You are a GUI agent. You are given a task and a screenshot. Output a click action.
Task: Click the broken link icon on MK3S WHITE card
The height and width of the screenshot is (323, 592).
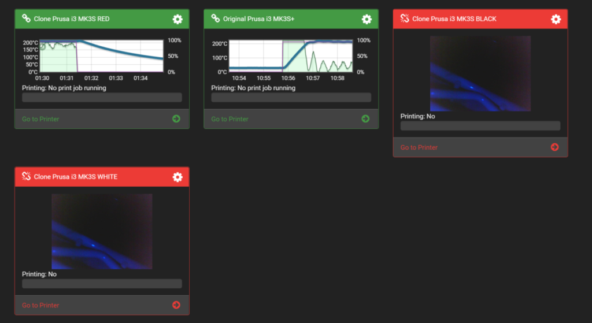point(26,176)
